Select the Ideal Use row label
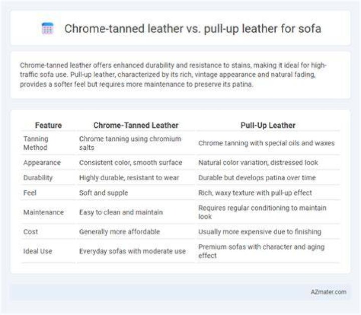The image size is (361, 315). (x=38, y=251)
